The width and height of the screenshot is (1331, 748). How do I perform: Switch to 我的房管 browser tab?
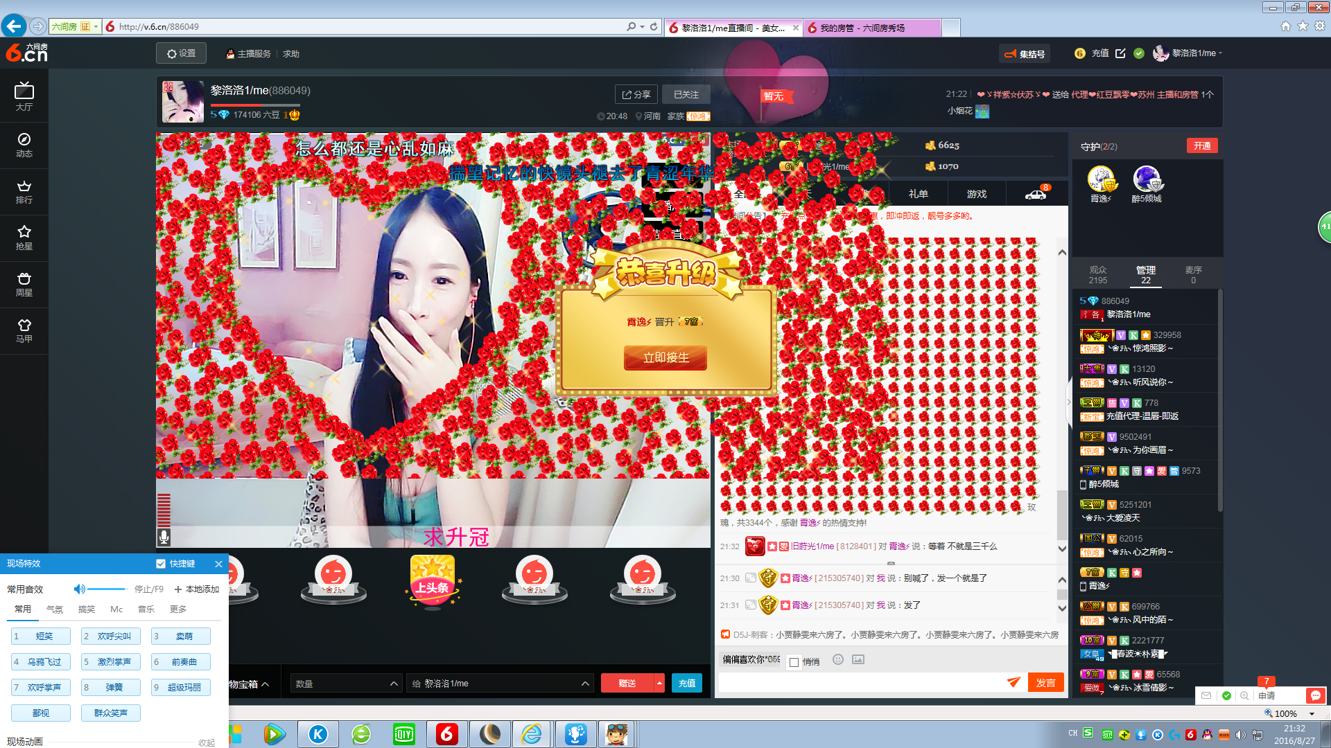click(x=872, y=28)
